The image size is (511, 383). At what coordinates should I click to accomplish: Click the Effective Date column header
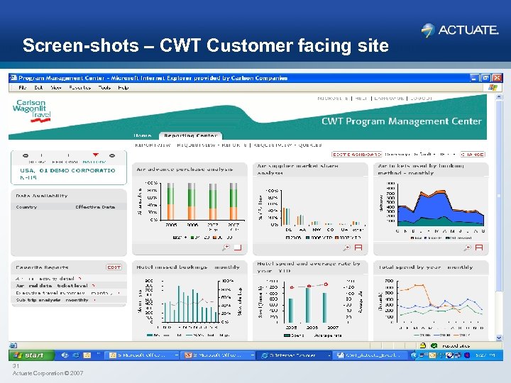pyautogui.click(x=95, y=207)
